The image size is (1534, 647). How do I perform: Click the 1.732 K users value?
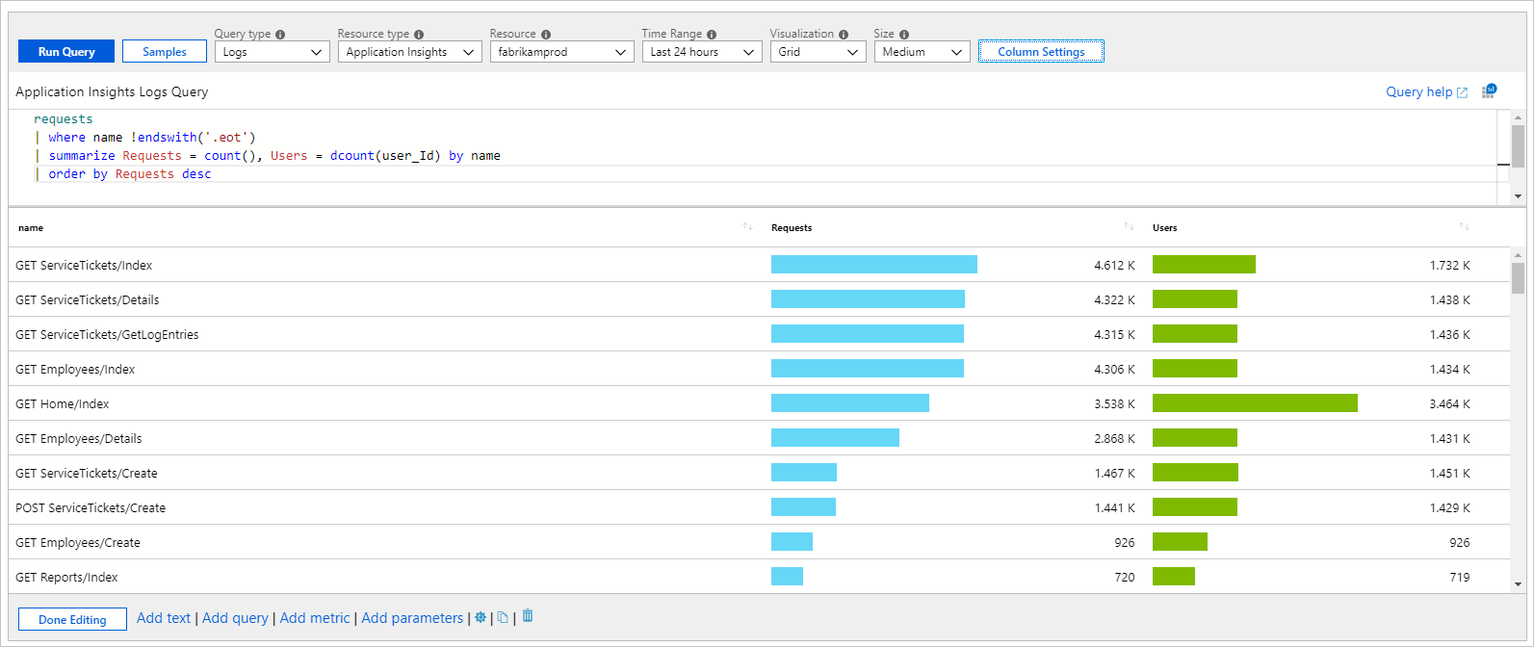pos(1449,265)
